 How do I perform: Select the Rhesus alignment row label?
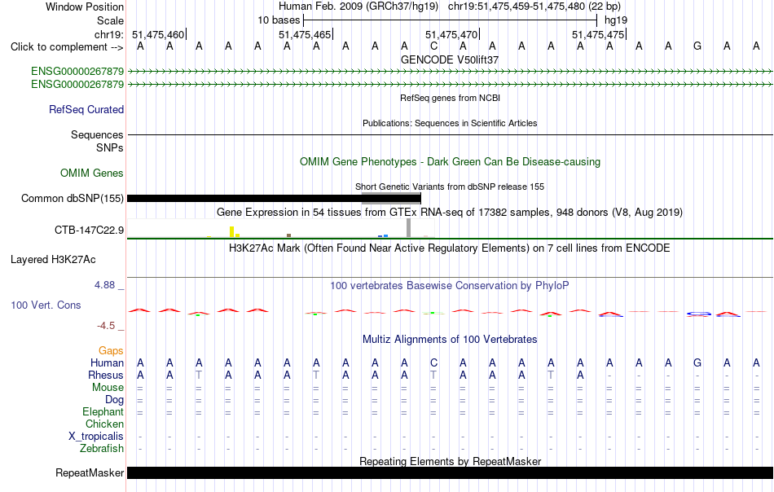coord(106,375)
